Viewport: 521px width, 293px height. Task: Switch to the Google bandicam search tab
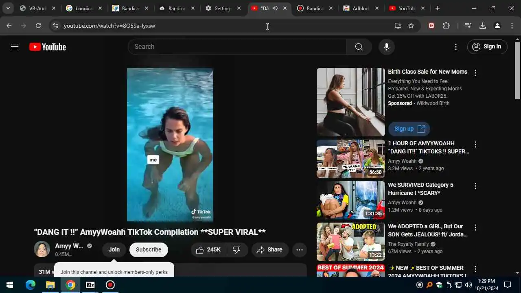84,8
